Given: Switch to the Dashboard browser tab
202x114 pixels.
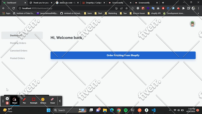Looking at the screenshot, I should [x=15, y=3].
